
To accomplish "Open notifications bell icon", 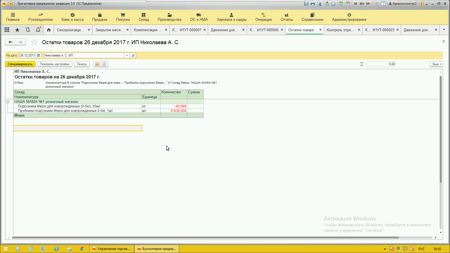I will 38,30.
